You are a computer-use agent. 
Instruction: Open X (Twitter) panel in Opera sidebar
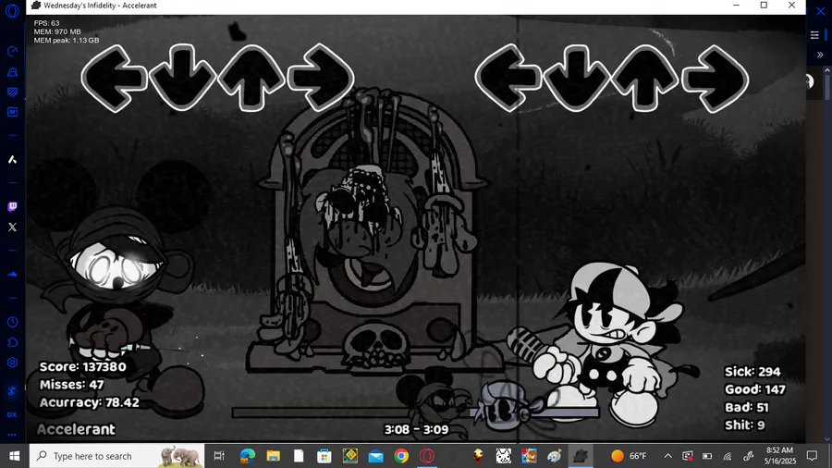pos(12,228)
